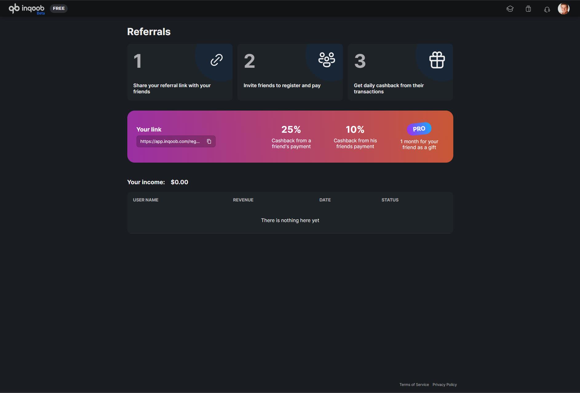The height and width of the screenshot is (393, 580).
Task: Click the USER NAME column header
Action: [145, 200]
